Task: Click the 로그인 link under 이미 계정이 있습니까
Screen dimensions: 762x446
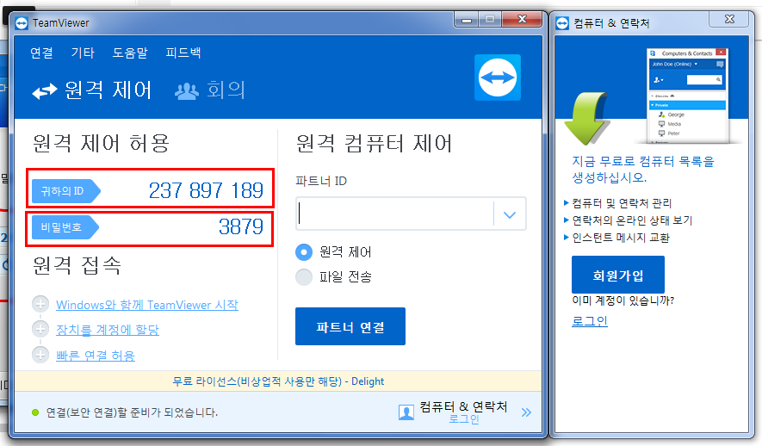Action: pos(589,320)
